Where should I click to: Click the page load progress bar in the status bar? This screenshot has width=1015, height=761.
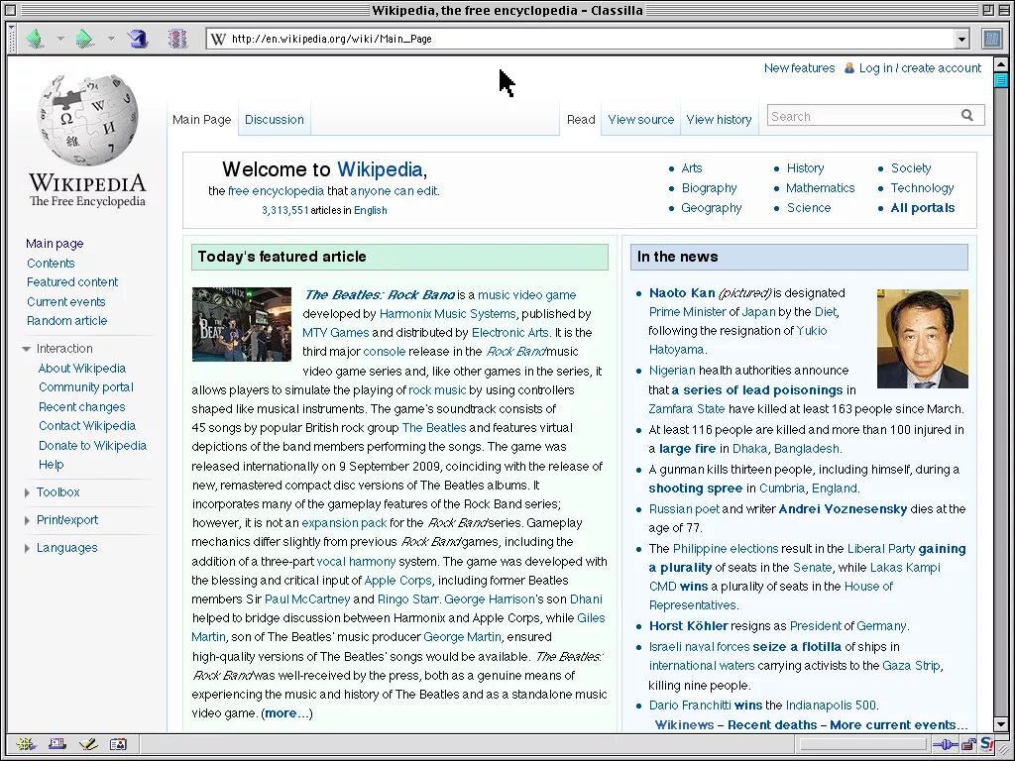point(863,744)
